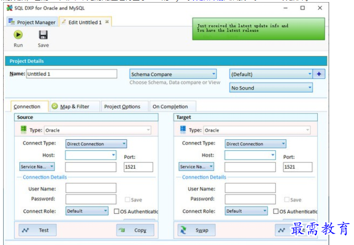Click the Save floppy disk icon
The image size is (354, 245).
point(43,35)
